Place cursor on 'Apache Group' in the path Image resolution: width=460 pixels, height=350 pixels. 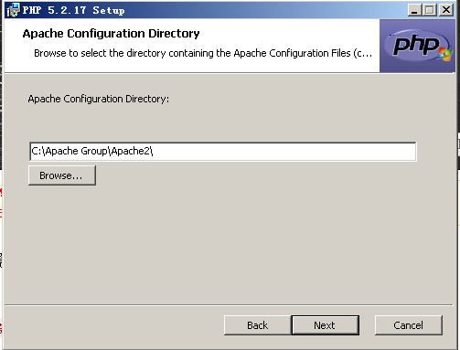click(77, 151)
